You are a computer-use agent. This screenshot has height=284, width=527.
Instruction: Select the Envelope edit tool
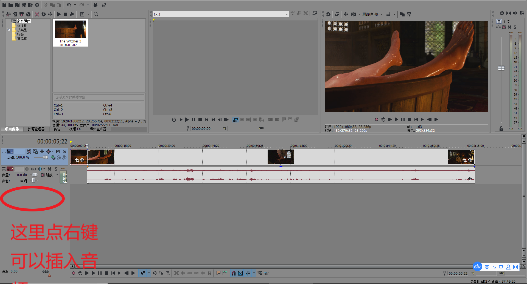[155, 273]
